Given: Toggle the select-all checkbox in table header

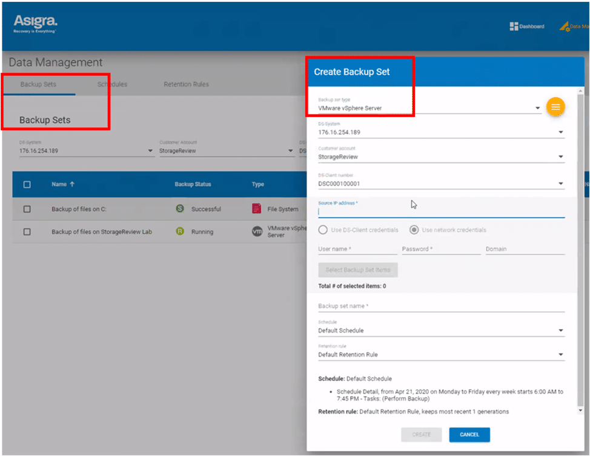Looking at the screenshot, I should tap(27, 184).
